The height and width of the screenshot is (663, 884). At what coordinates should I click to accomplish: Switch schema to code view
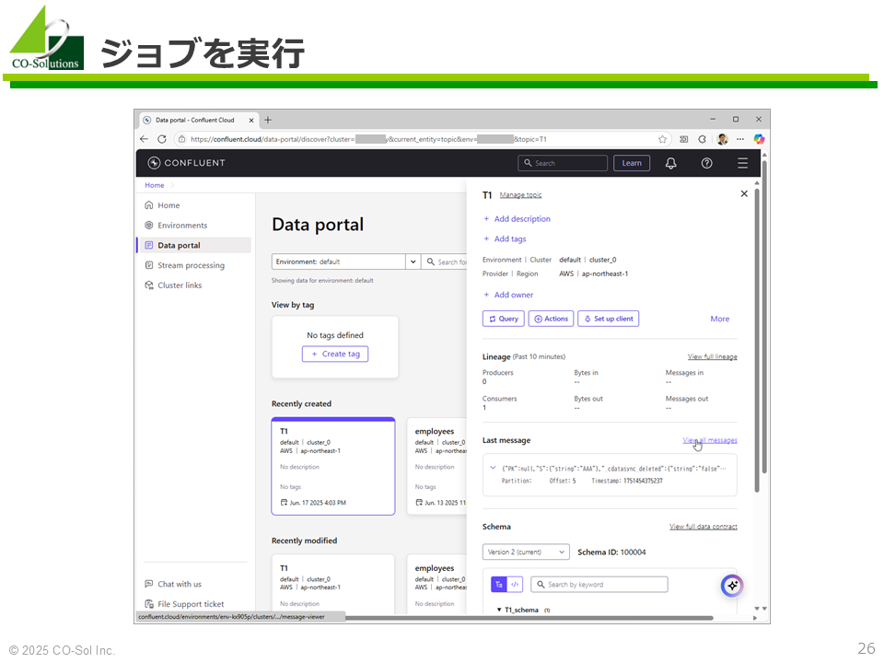point(515,585)
